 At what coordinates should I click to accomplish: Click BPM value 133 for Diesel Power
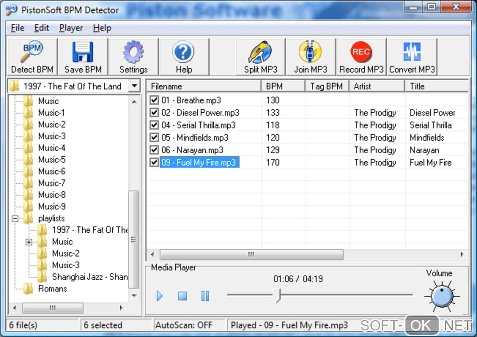tap(273, 113)
